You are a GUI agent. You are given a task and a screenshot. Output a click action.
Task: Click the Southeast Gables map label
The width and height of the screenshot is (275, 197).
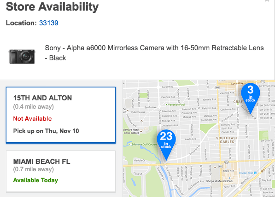pyautogui.click(x=227, y=140)
